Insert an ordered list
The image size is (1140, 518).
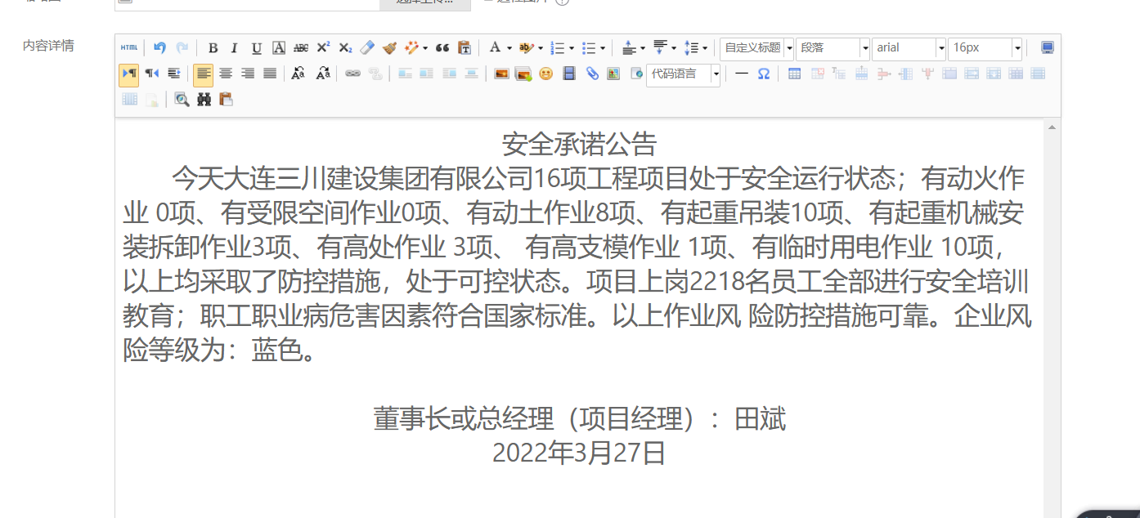coord(558,48)
